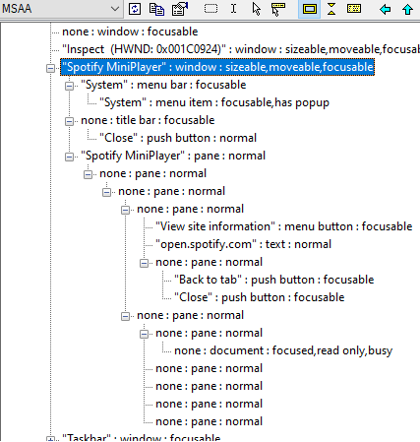The height and width of the screenshot is (442, 420).
Task: Select the document focused, read only, busy row
Action: click(x=283, y=350)
